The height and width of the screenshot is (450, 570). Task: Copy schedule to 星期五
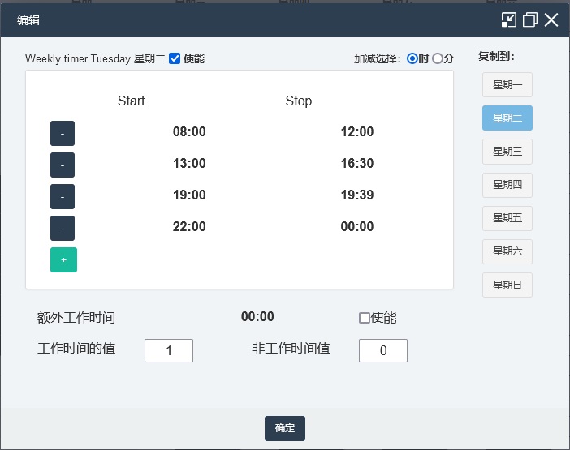(x=507, y=218)
